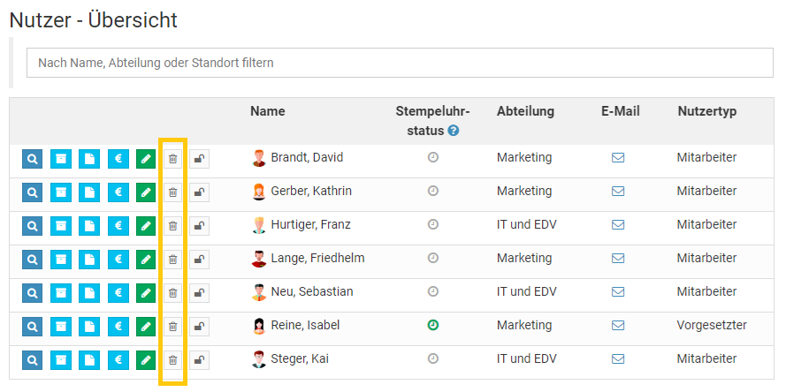Click euro icon for Lange, Friedhelm
The image size is (786, 392).
pos(118,260)
